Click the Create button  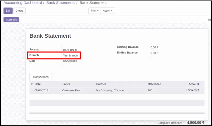tap(20, 11)
